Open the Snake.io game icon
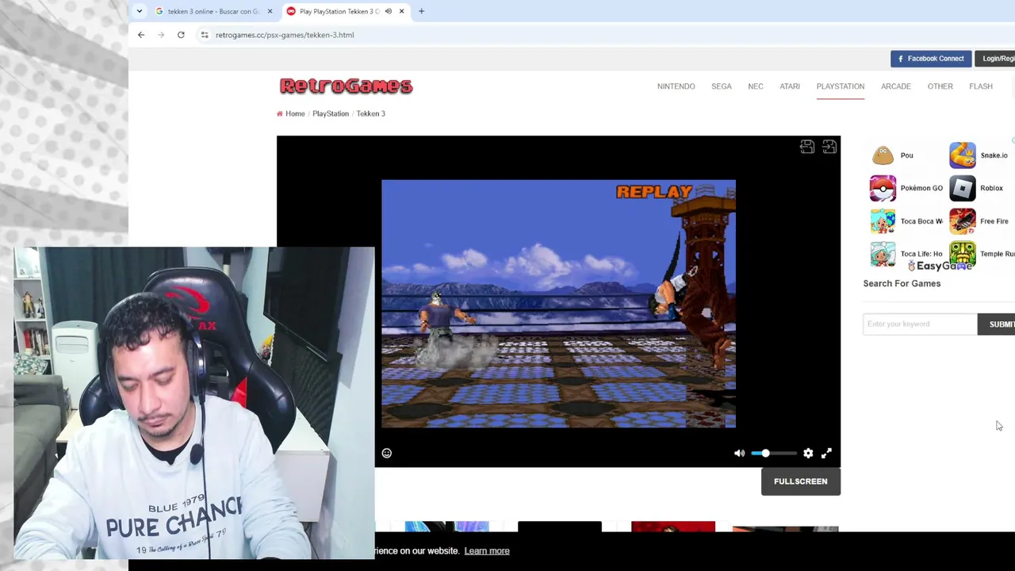This screenshot has height=571, width=1015. 963,155
